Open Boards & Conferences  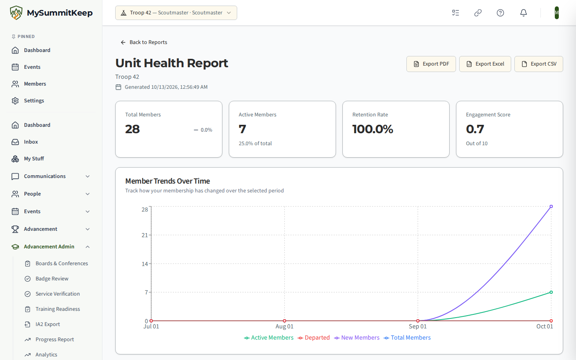(x=58, y=263)
